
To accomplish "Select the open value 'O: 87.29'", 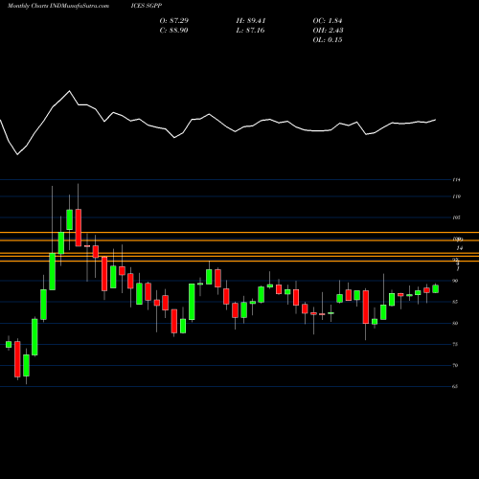I will click(x=174, y=21).
